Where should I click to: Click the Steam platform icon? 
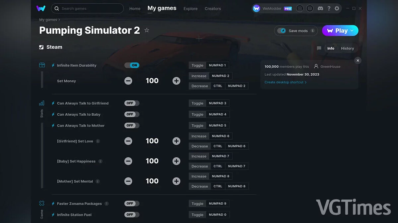(41, 47)
